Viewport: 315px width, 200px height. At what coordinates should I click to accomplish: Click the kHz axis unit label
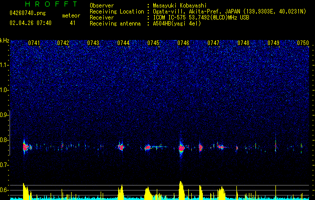point(5,40)
